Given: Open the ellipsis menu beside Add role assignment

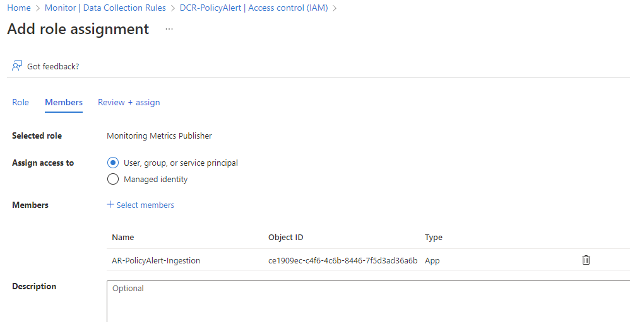Looking at the screenshot, I should [x=169, y=29].
